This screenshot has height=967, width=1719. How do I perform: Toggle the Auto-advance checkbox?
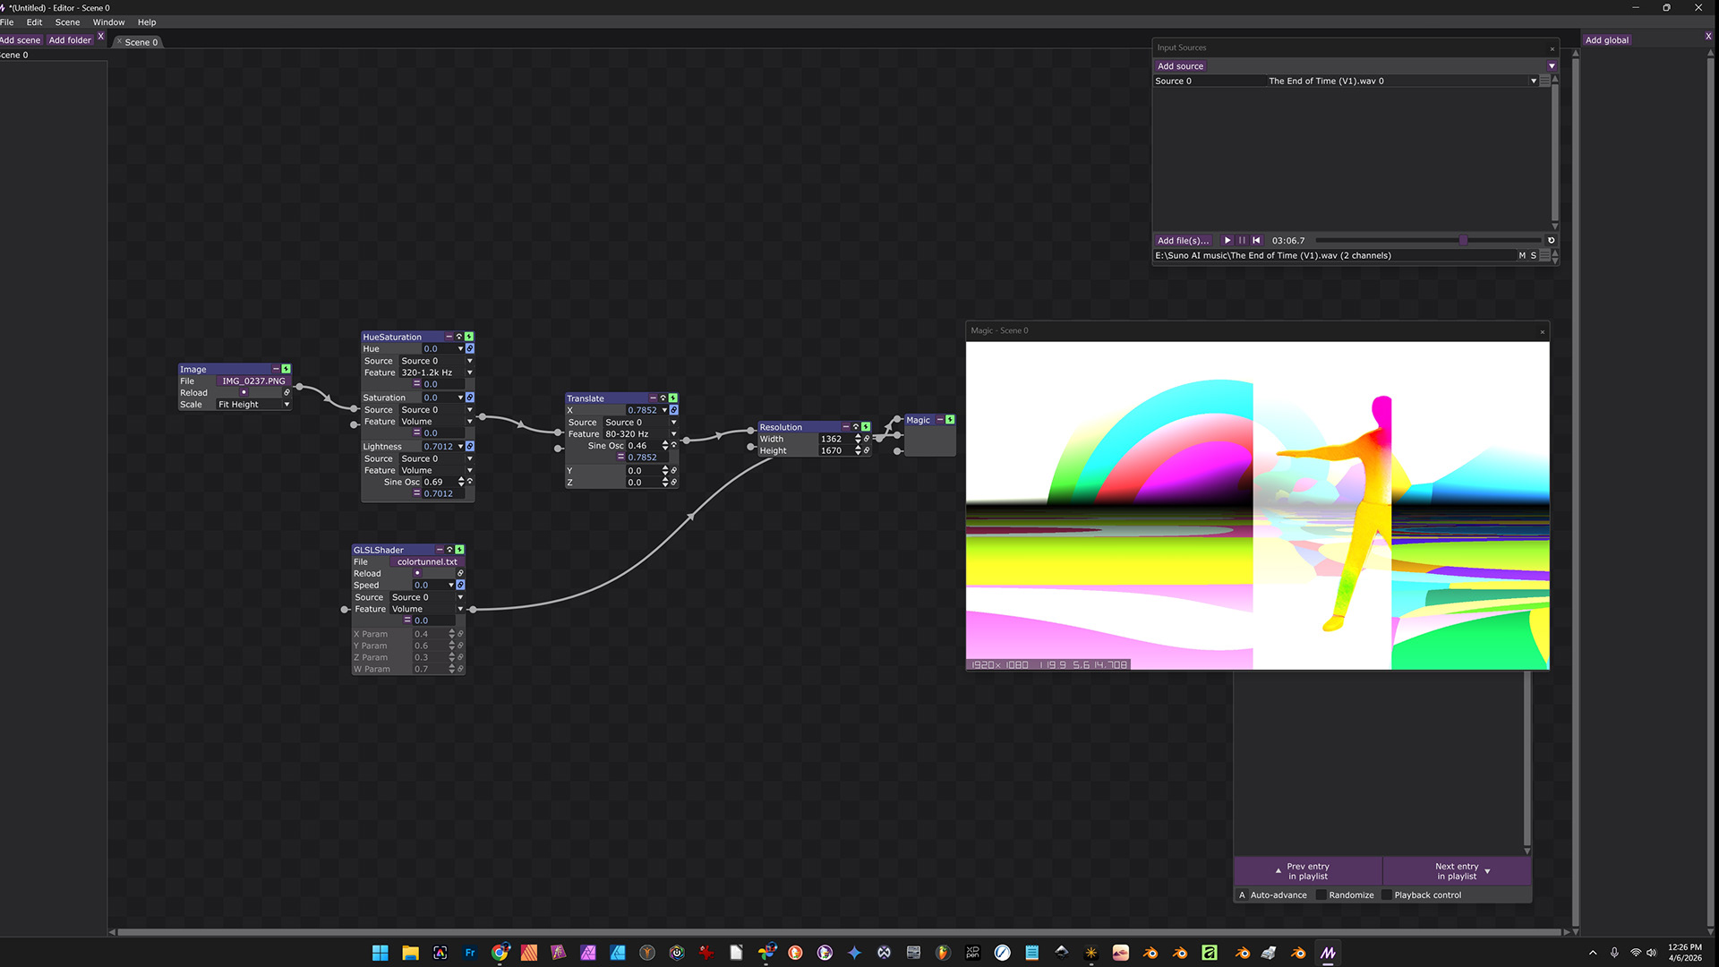tap(1242, 895)
